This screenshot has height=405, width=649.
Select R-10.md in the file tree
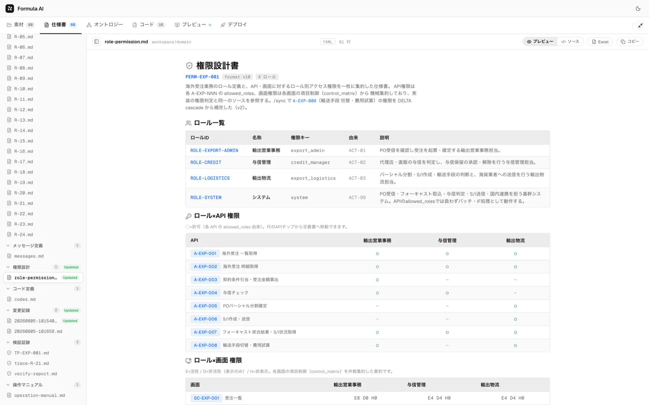pos(43,89)
